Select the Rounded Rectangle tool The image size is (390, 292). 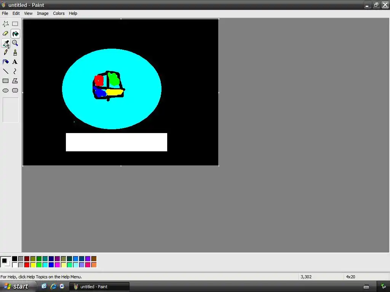pos(15,90)
